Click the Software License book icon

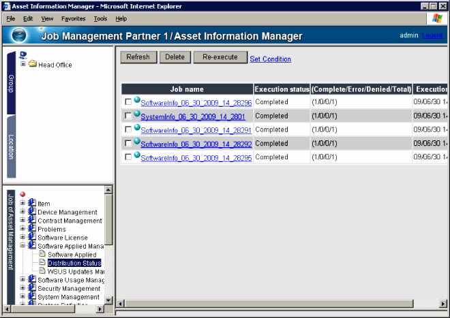(32, 238)
